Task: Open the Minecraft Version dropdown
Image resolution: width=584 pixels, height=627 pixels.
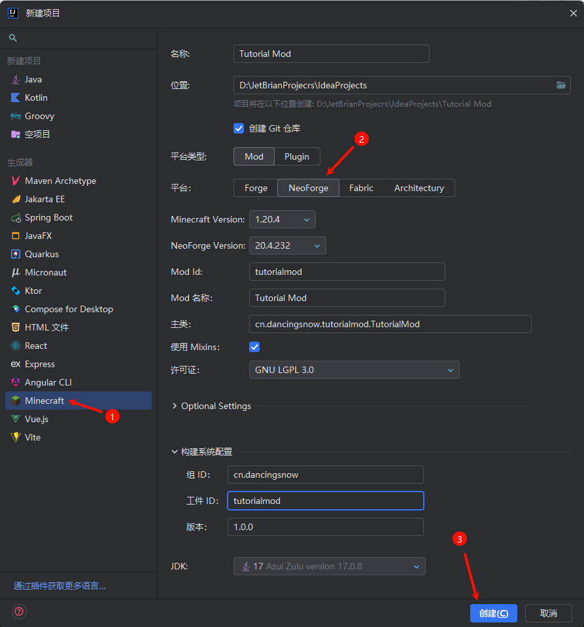Action: pyautogui.click(x=283, y=219)
